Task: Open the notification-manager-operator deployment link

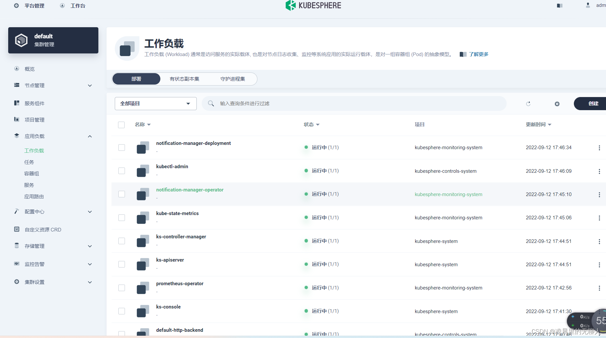Action: (190, 190)
